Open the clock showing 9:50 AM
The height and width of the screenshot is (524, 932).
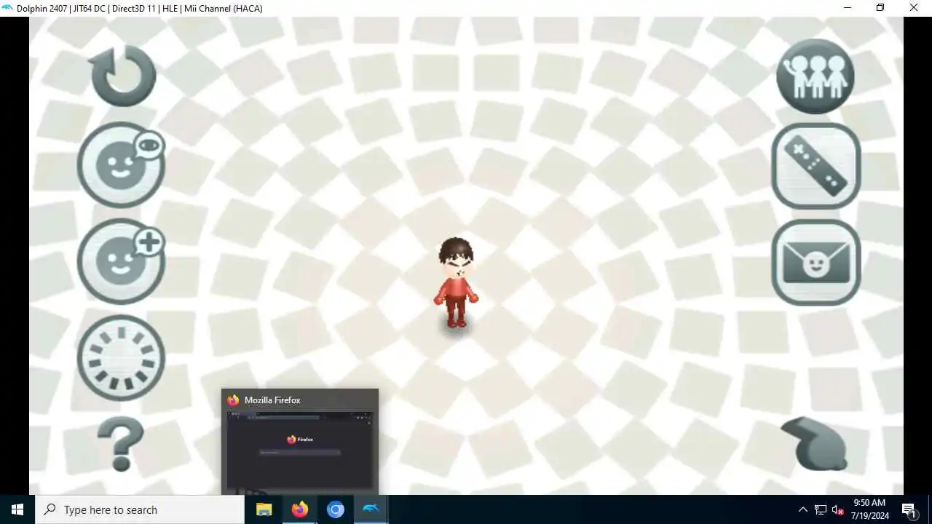click(x=869, y=509)
